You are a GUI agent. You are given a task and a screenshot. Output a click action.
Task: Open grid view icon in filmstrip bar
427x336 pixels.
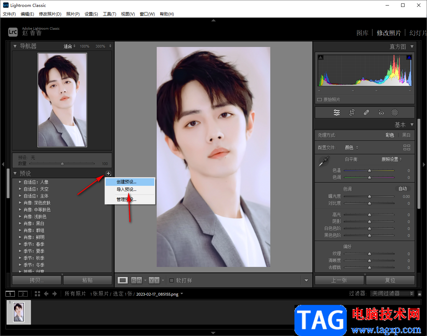point(38,294)
